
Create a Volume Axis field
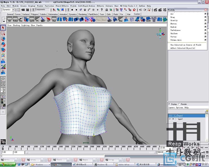pyautogui.click(x=176, y=40)
